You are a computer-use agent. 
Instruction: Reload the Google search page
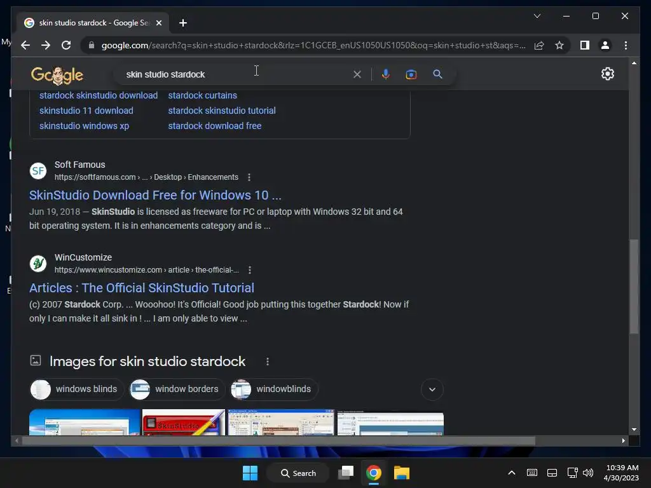pyautogui.click(x=66, y=45)
